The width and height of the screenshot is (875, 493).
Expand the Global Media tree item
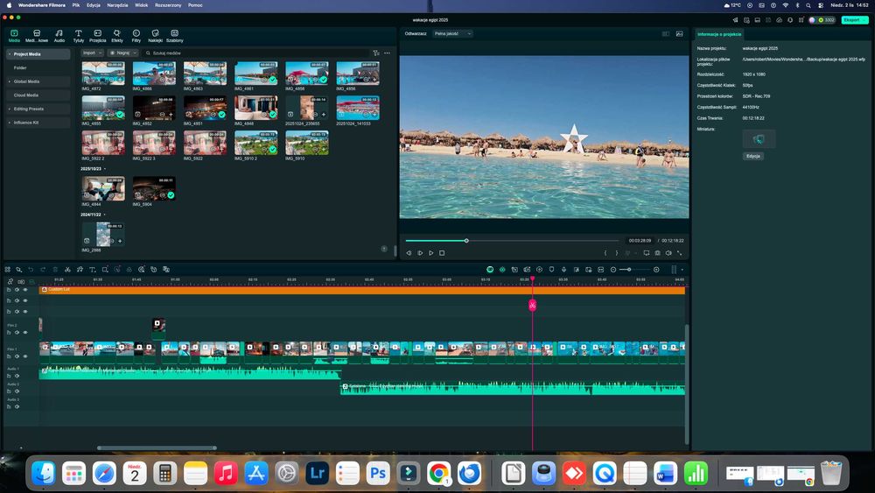(x=10, y=81)
